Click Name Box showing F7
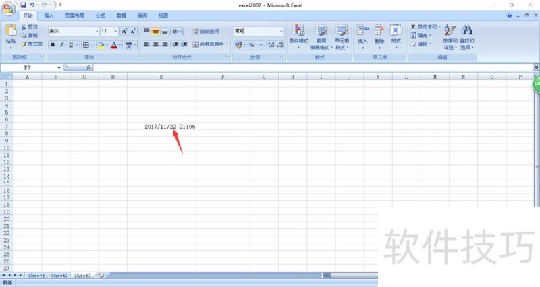Viewport: 540px width, 287px height. (x=28, y=68)
